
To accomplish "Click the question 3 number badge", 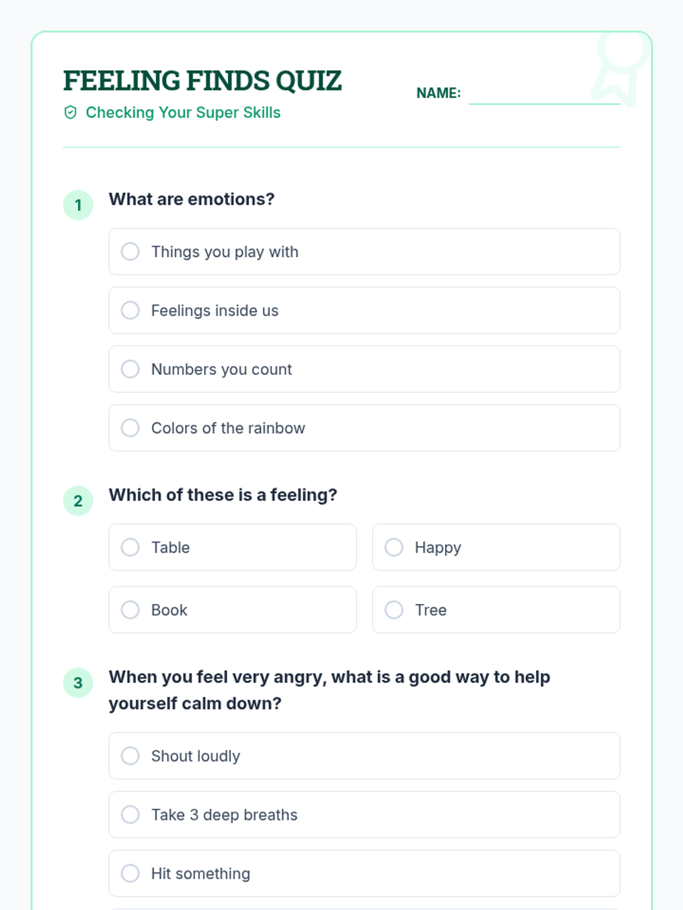I will coord(78,682).
